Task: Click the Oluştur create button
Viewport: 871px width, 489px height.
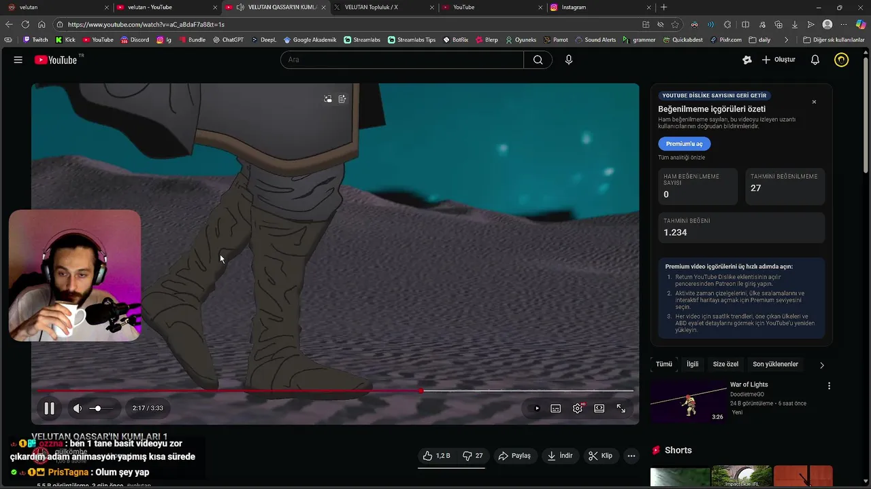Action: [778, 60]
